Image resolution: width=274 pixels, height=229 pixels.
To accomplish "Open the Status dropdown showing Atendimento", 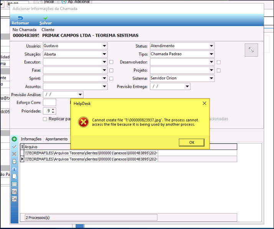I will pos(211,46).
